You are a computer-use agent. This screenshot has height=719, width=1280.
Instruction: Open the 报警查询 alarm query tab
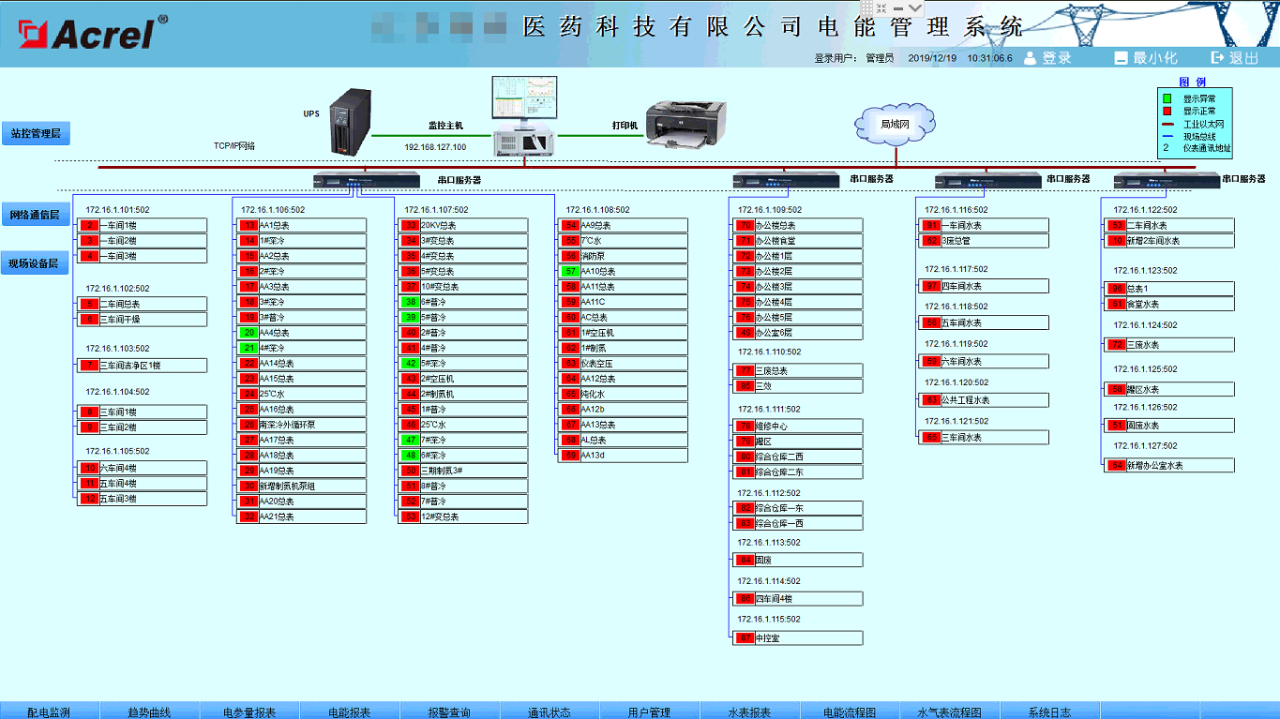(449, 712)
